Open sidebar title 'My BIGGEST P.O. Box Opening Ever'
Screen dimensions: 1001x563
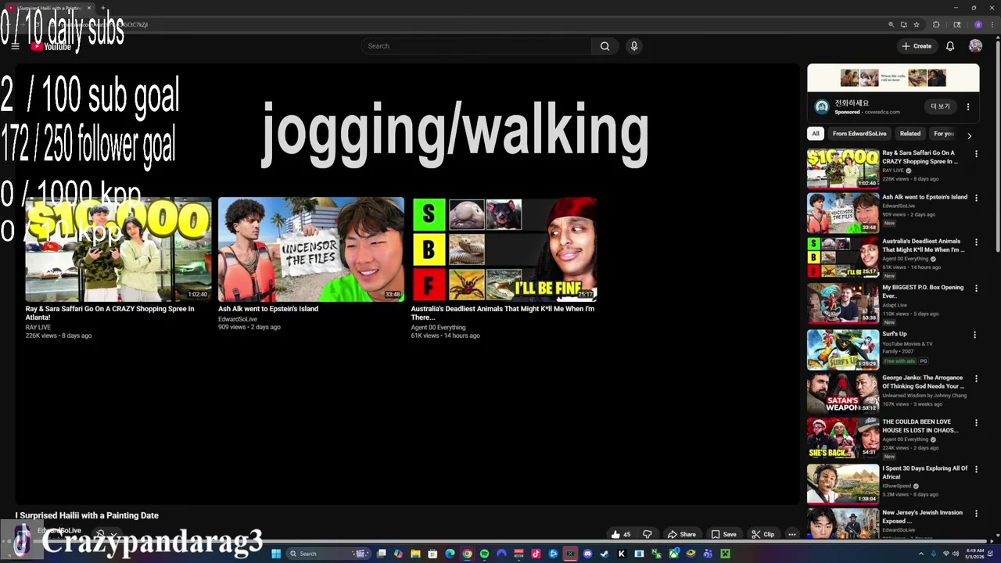coord(923,292)
